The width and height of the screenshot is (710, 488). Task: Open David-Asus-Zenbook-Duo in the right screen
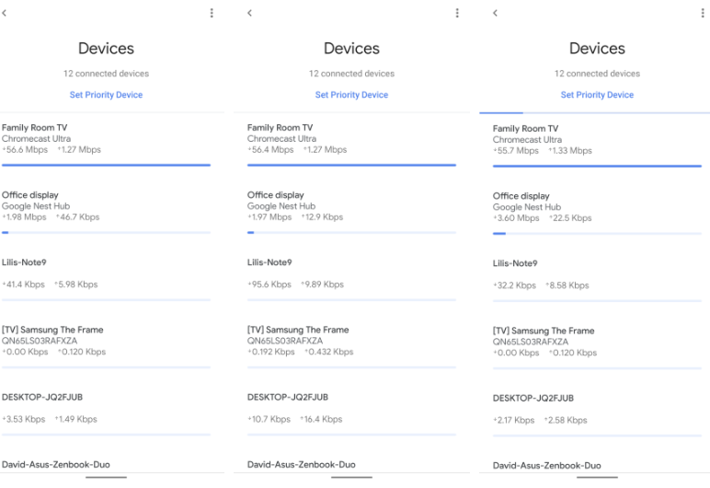pyautogui.click(x=547, y=465)
